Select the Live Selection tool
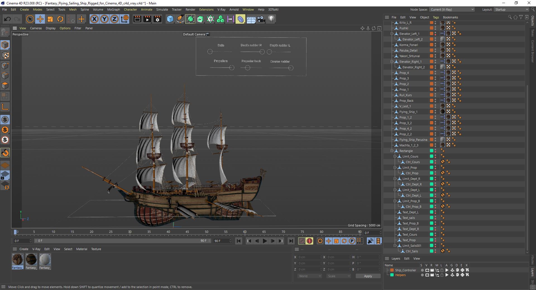536x290 pixels. (x=30, y=19)
